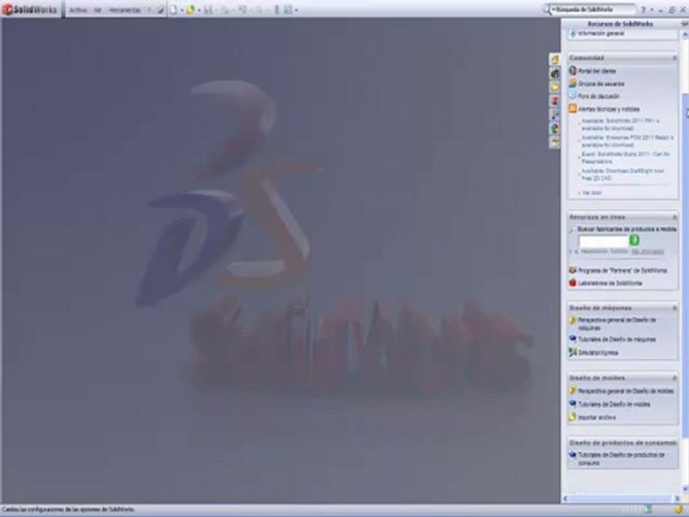Image resolution: width=689 pixels, height=517 pixels.
Task: Click the pushpin icon next to menus
Action: 161,9
